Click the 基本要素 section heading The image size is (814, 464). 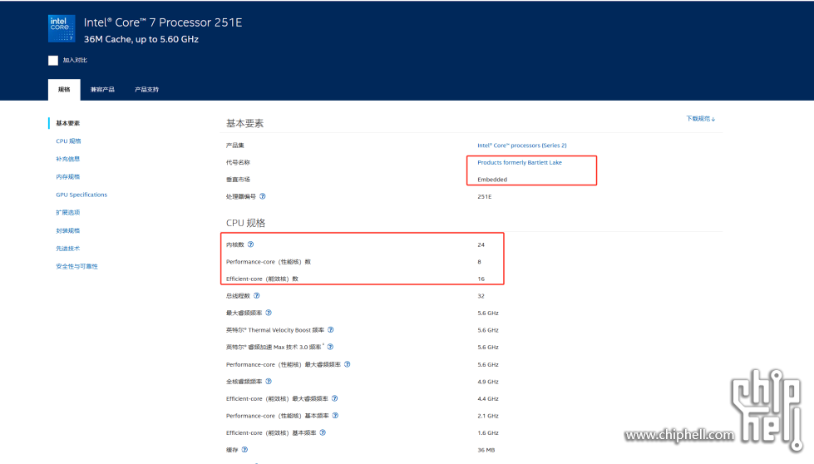coord(244,123)
